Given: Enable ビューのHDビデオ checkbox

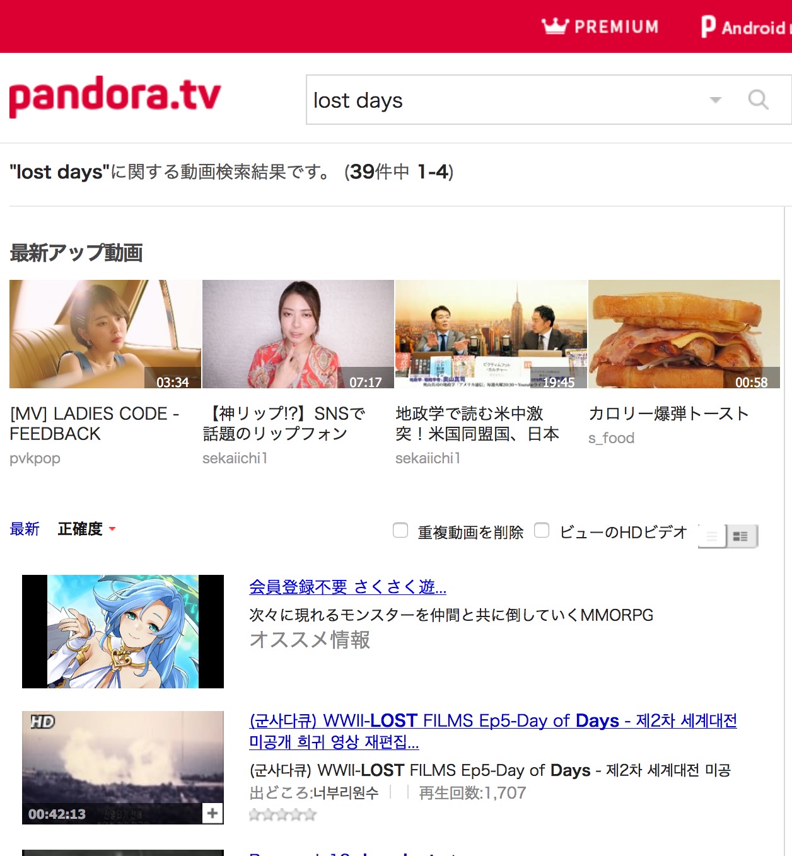Looking at the screenshot, I should (x=542, y=530).
